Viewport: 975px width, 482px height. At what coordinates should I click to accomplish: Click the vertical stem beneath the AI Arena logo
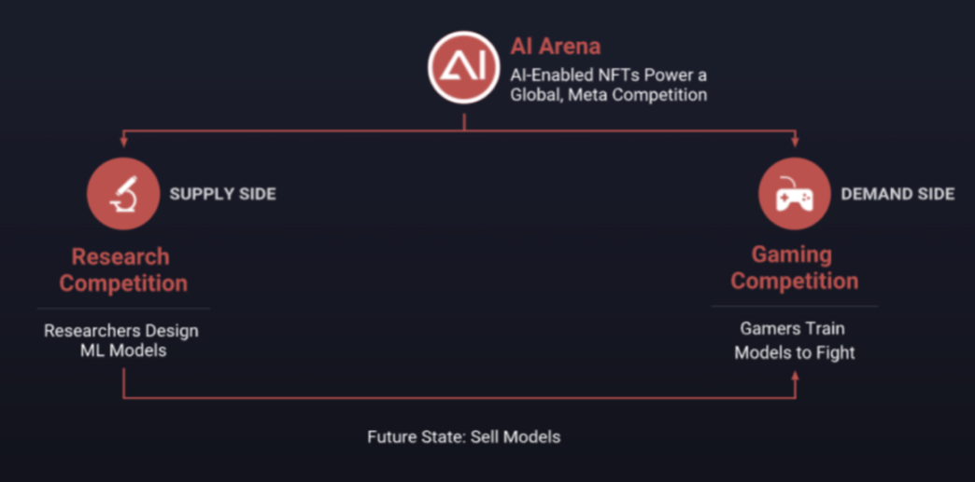coord(464,121)
